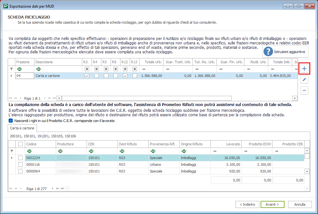Remove the selected sheet with the minus icon
Screen dimensions: 318x214
304,90
